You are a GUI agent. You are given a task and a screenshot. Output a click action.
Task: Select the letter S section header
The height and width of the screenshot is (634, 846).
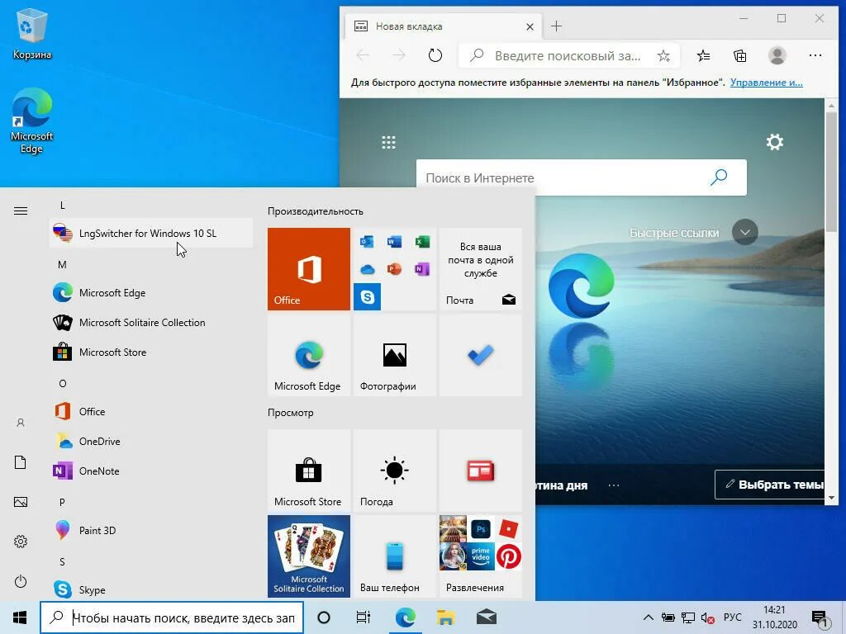click(63, 561)
